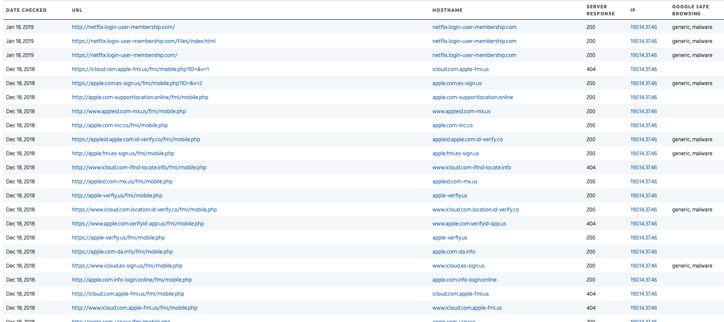Screen dimensions: 724x322
Task: Open URL https://apple.com-da.info/fmi/mobile.php
Action: [122, 252]
